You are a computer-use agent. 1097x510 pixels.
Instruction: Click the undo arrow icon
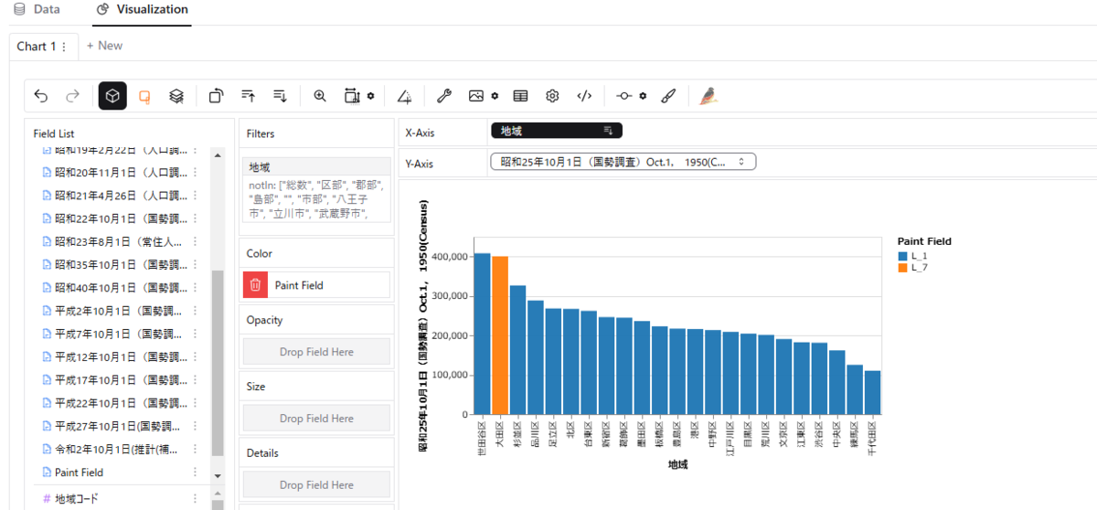click(41, 96)
